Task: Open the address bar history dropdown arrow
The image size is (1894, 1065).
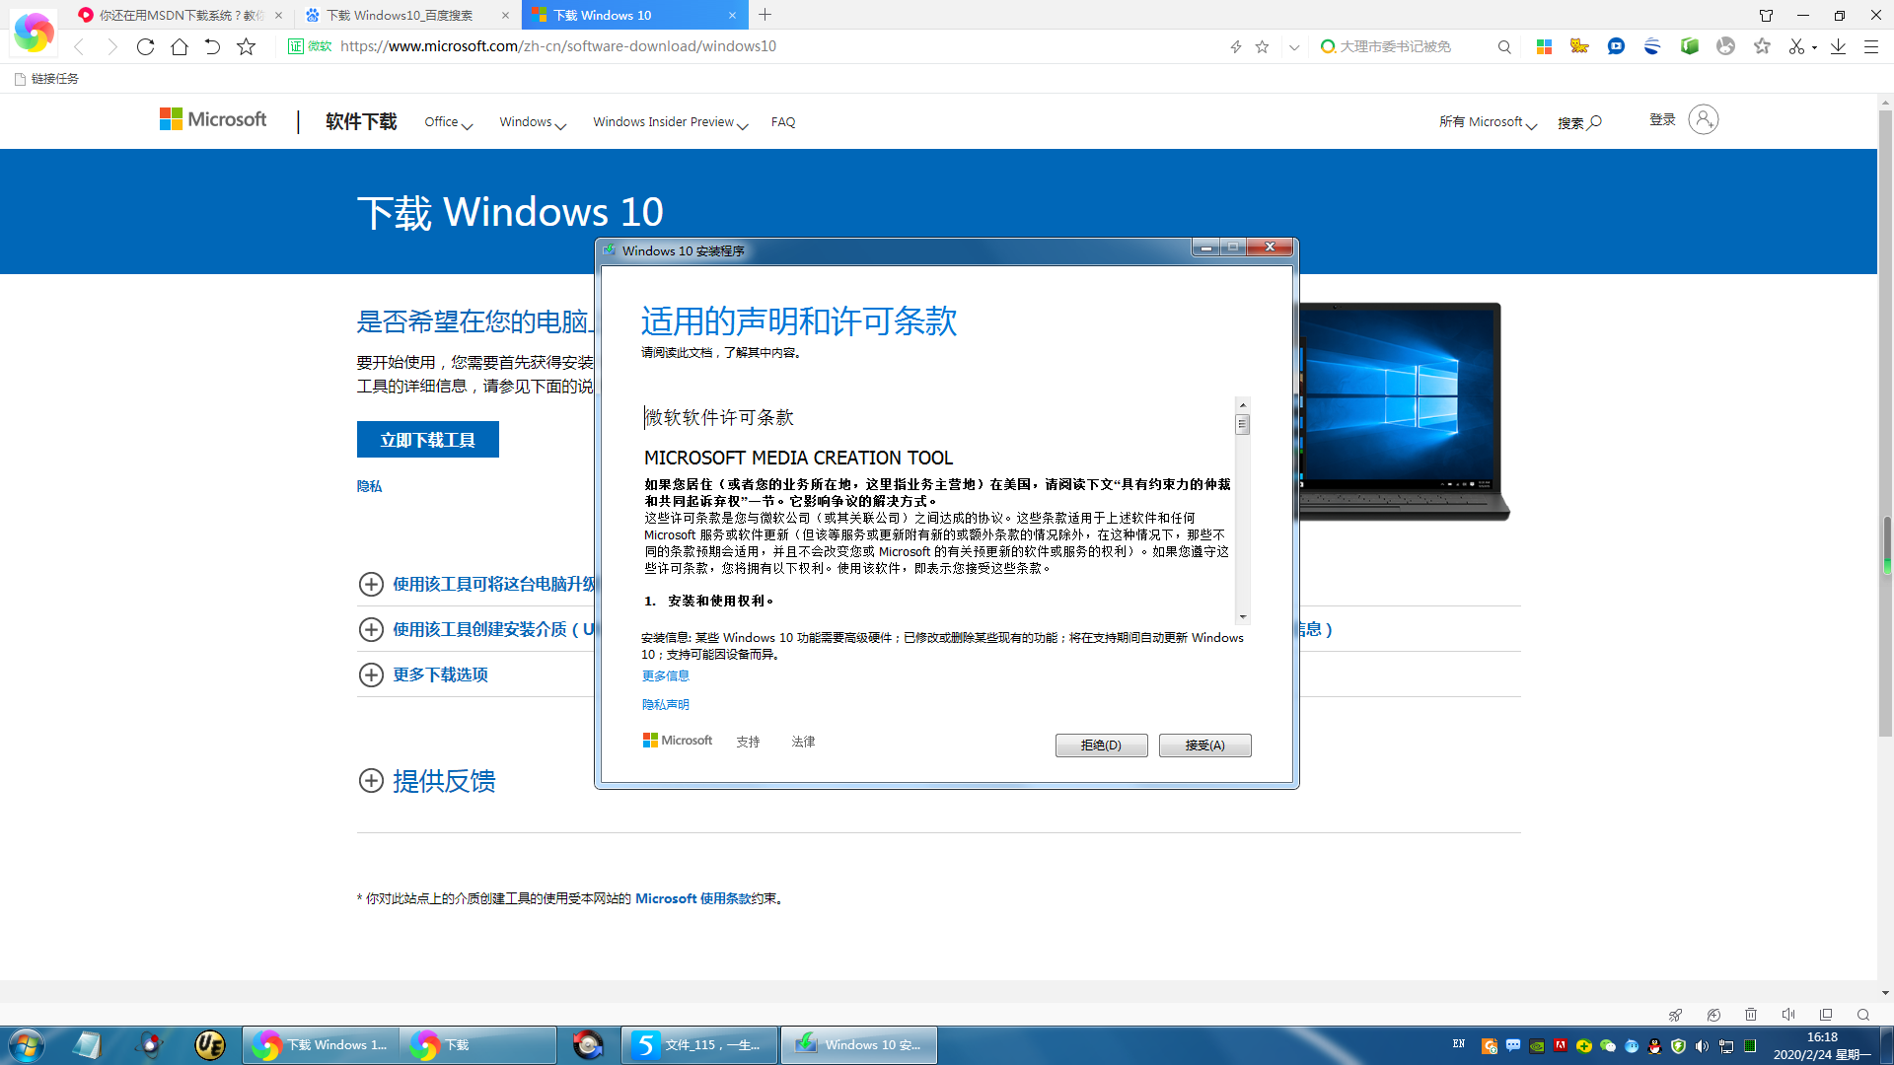Action: coord(1294,46)
